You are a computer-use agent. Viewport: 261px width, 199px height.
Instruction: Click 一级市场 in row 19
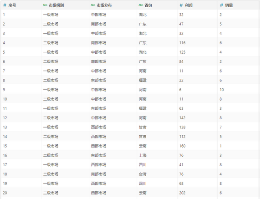[x=51, y=184]
